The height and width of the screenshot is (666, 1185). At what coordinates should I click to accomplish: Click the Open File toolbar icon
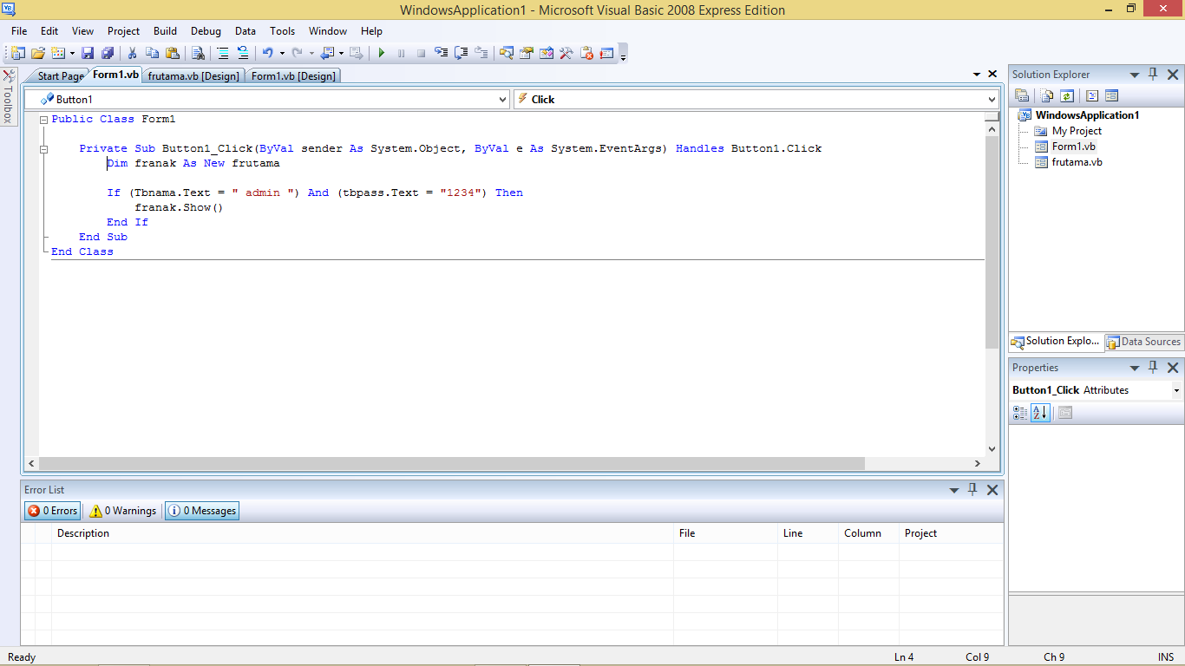tap(38, 53)
